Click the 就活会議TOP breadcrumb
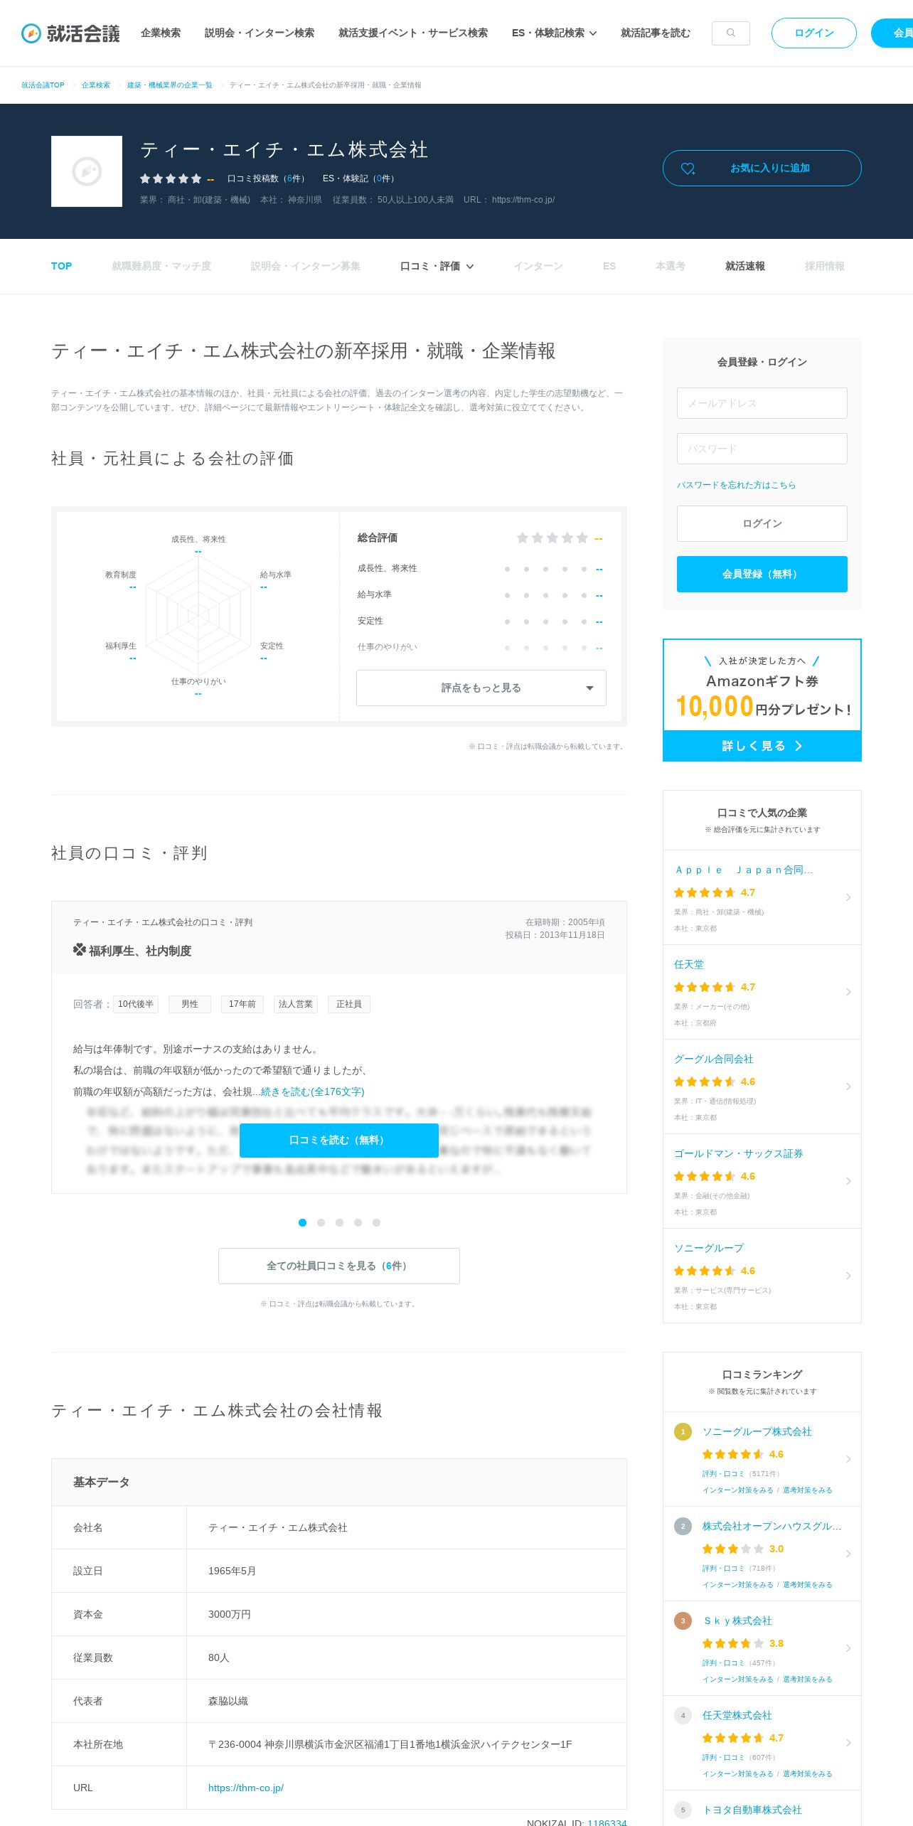Image resolution: width=913 pixels, height=1826 pixels. [43, 85]
